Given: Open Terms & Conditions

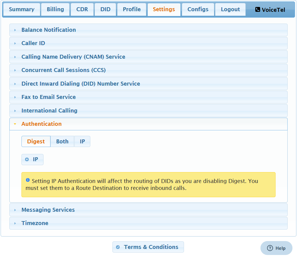Looking at the screenshot, I should tap(148, 247).
